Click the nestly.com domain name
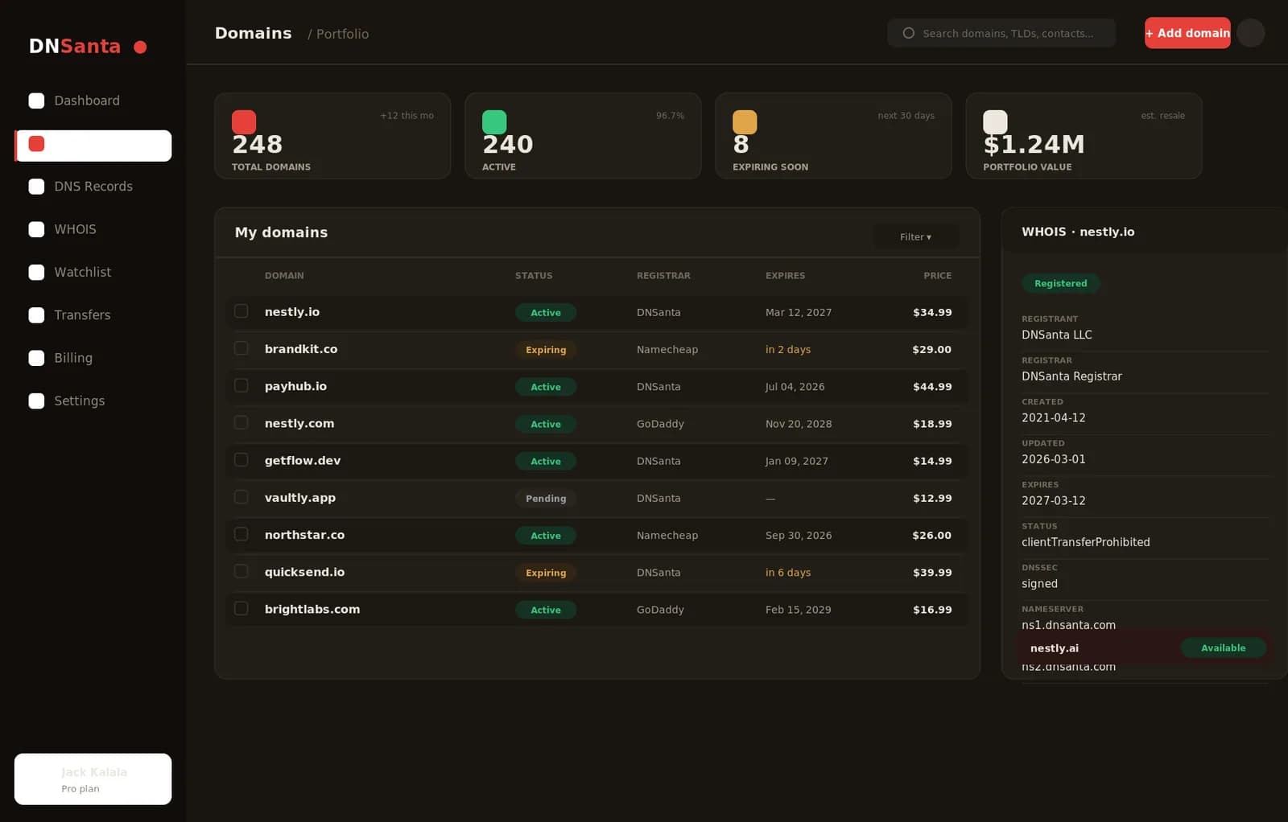Screen dimensions: 1288x822 299,423
